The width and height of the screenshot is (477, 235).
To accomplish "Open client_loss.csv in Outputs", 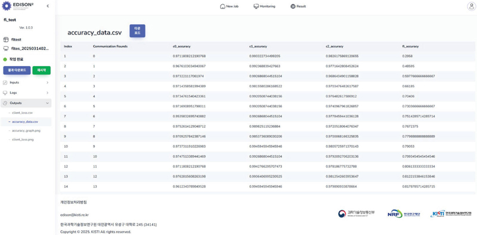I will tap(22, 112).
